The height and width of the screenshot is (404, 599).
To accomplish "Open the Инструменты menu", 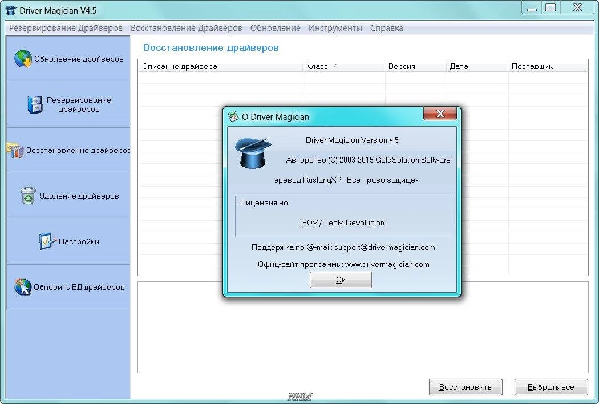I will point(335,28).
